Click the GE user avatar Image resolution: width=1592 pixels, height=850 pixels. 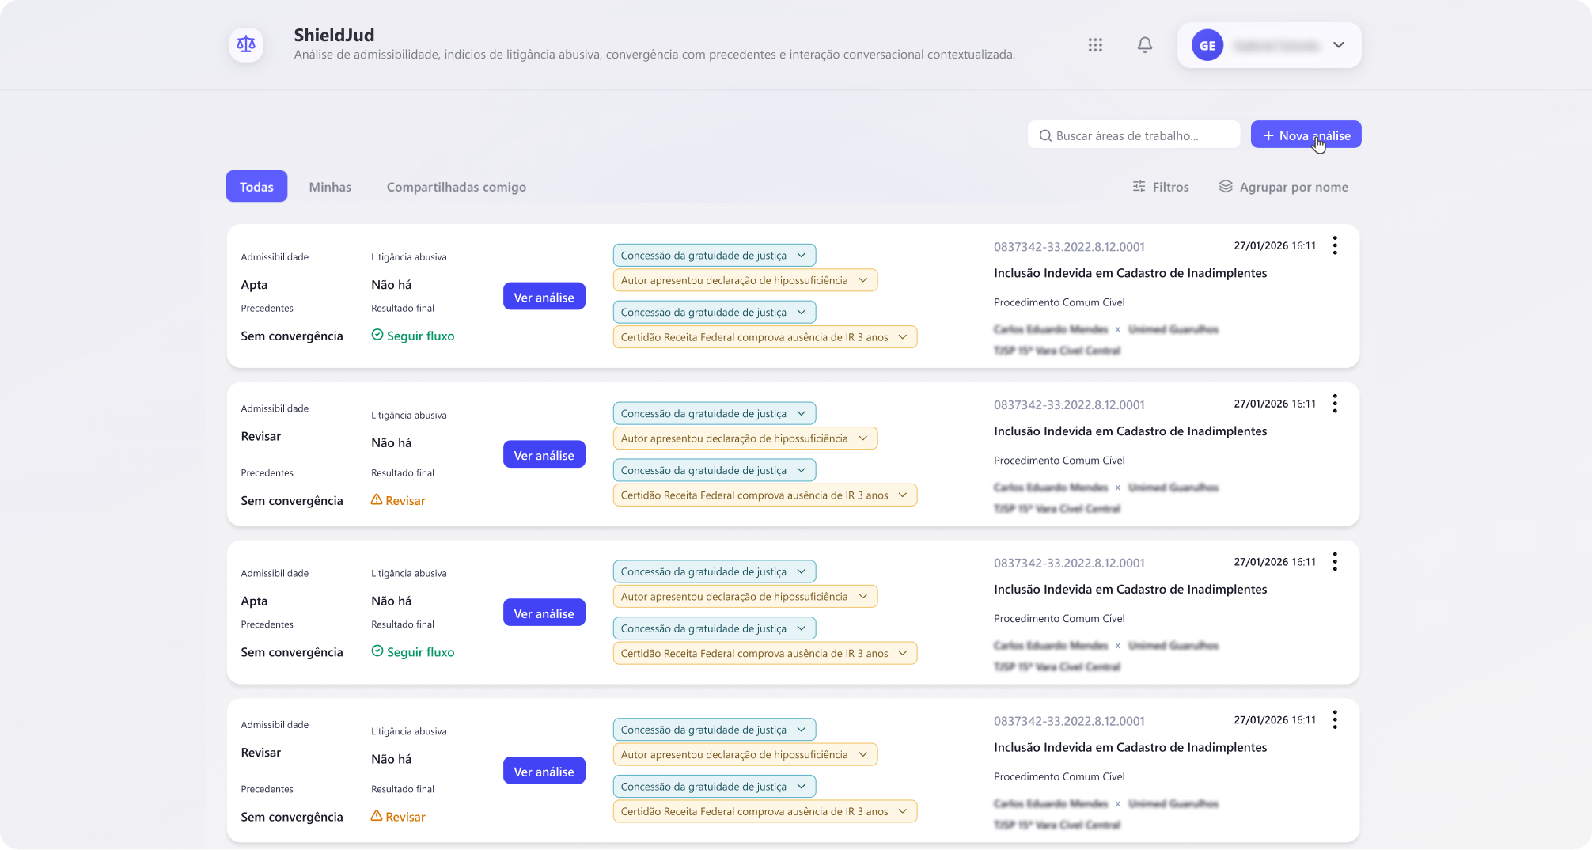(x=1207, y=45)
